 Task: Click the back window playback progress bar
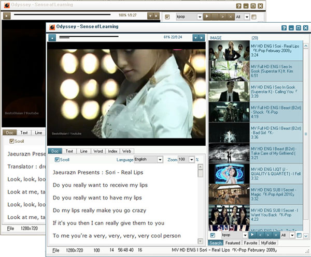pyautogui.click(x=62, y=14)
